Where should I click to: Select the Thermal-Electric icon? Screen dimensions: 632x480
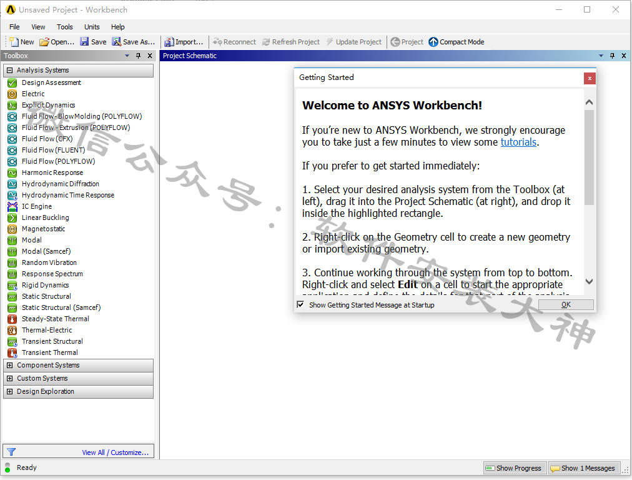[12, 331]
